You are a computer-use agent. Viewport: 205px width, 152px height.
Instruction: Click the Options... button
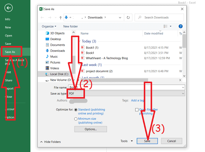(91, 129)
